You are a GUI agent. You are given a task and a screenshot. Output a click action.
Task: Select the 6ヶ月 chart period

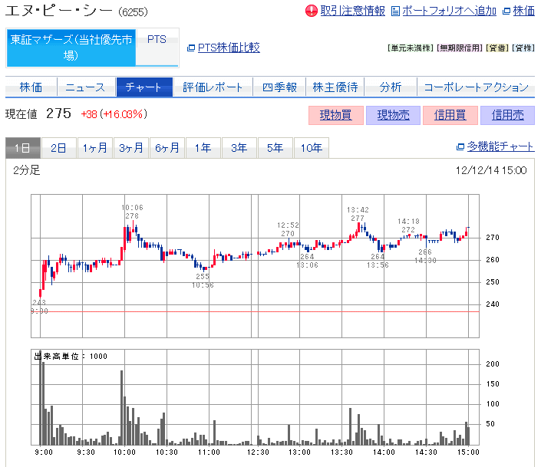pos(167,148)
